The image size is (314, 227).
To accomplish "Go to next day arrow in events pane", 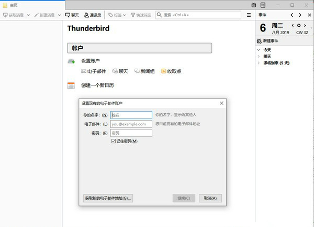I will coord(306,25).
